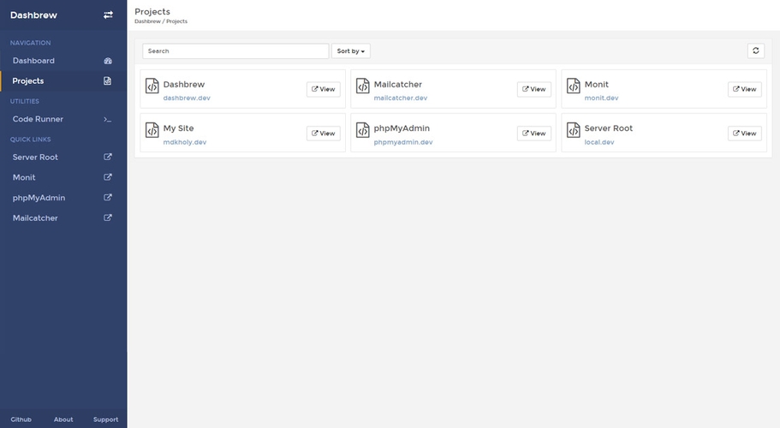Open the Projects navigation item
This screenshot has width=780, height=428.
pos(28,81)
